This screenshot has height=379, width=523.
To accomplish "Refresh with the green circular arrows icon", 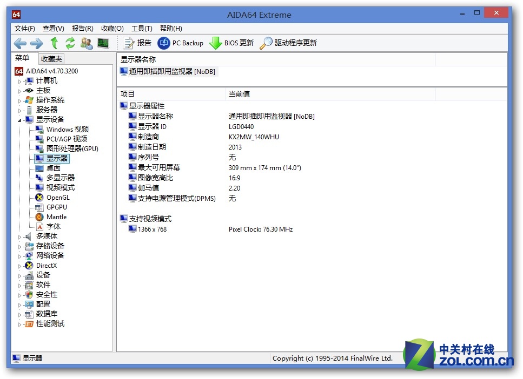I will click(x=70, y=43).
